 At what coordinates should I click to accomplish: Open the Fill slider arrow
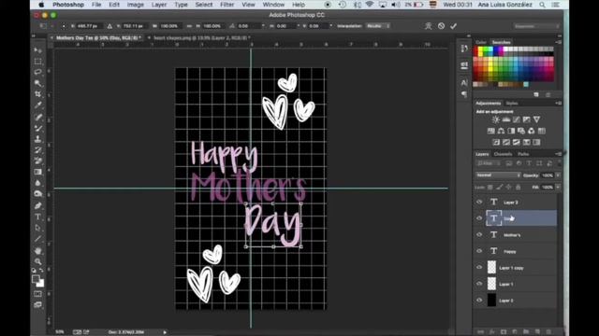pyautogui.click(x=558, y=187)
